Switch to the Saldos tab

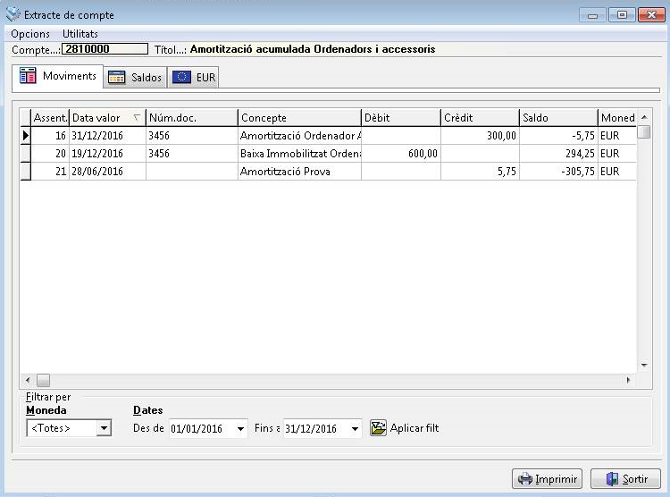[x=135, y=78]
